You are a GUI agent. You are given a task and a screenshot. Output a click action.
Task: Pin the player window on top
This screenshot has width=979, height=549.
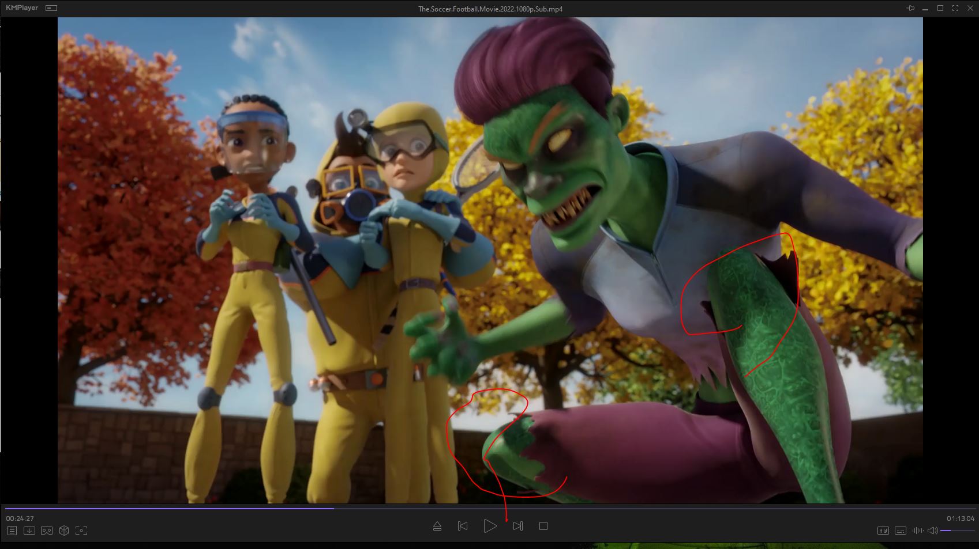(910, 8)
